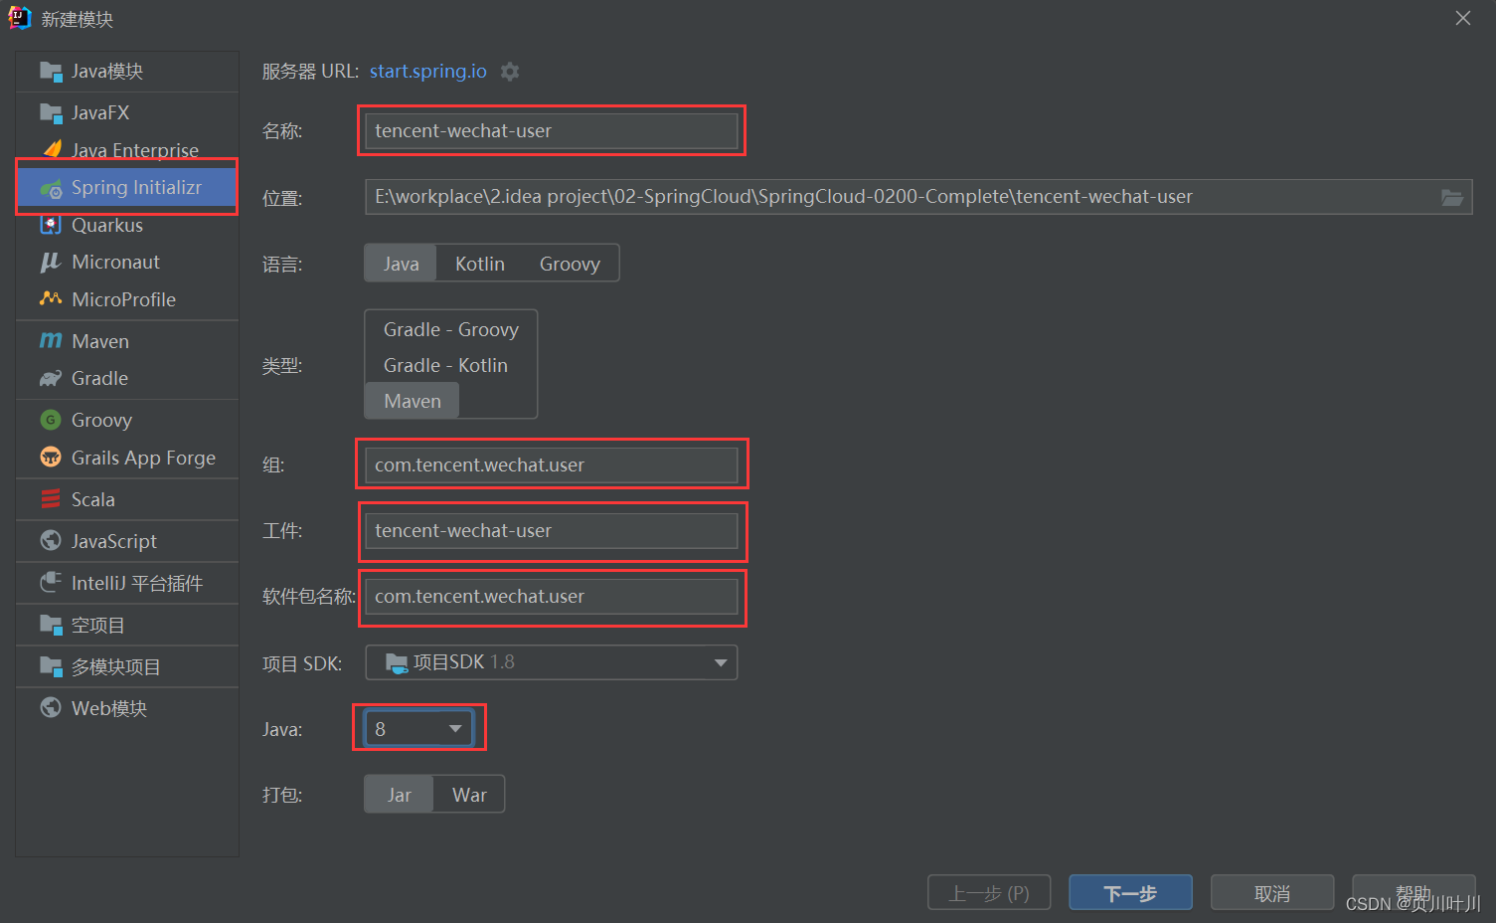Click the Java Enterprise flame icon
Screen dimensions: 1496x923
tap(52, 149)
